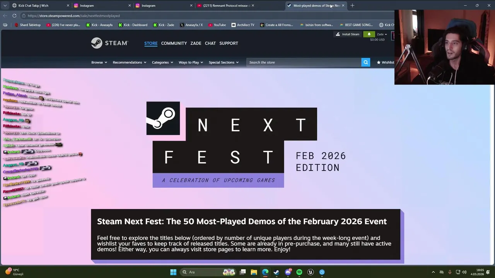Viewport: 495px width, 278px height.
Task: Open the SUPPORT menu item
Action: pos(229,43)
